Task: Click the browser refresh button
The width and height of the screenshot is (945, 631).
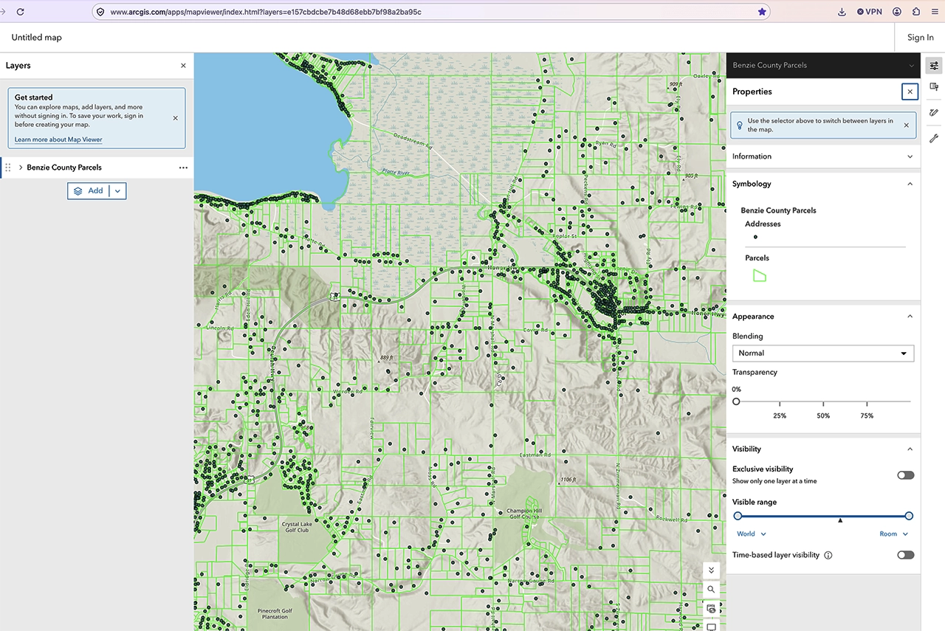Action: click(20, 12)
